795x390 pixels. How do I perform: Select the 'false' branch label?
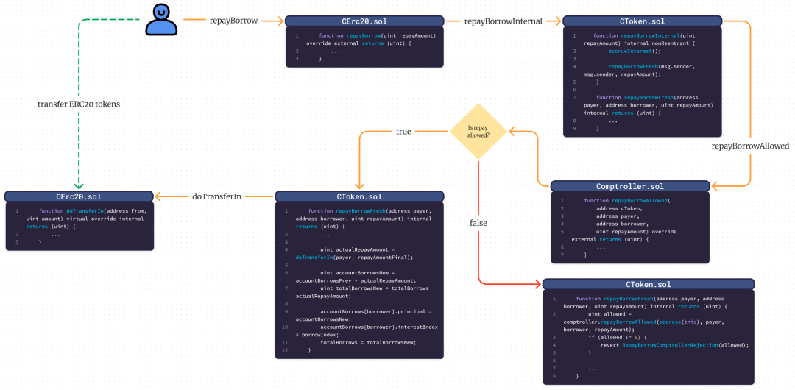pyautogui.click(x=478, y=223)
